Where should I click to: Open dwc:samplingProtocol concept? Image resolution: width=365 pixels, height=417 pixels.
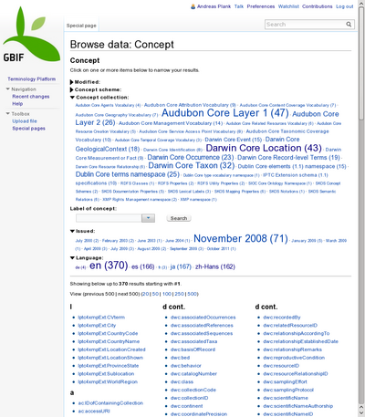coord(288,390)
